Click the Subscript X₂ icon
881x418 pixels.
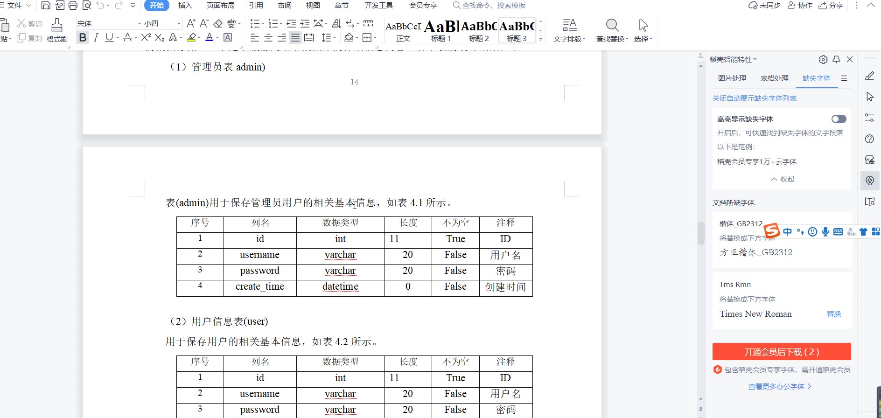(x=160, y=37)
